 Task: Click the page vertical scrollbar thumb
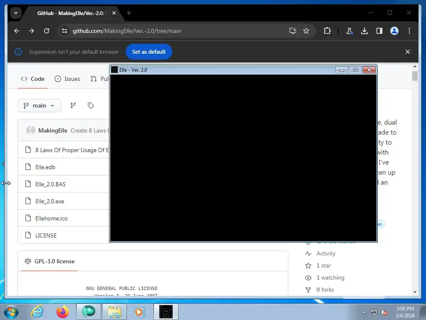point(415,76)
